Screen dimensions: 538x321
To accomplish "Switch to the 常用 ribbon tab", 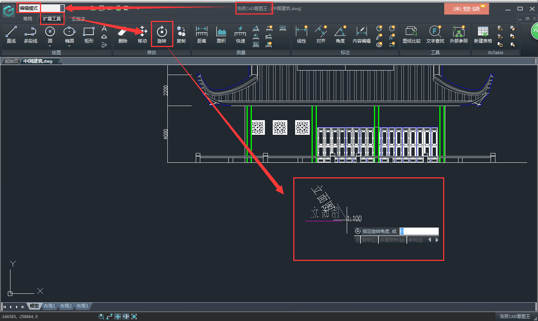I will [28, 19].
